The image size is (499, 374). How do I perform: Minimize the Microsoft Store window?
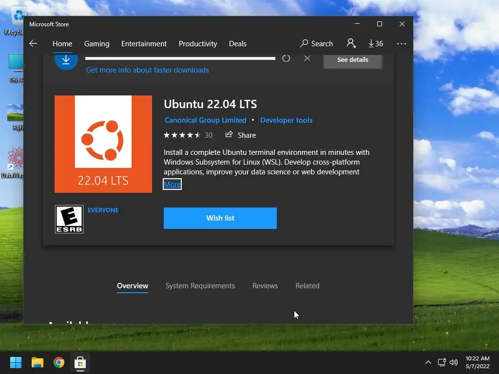[357, 24]
